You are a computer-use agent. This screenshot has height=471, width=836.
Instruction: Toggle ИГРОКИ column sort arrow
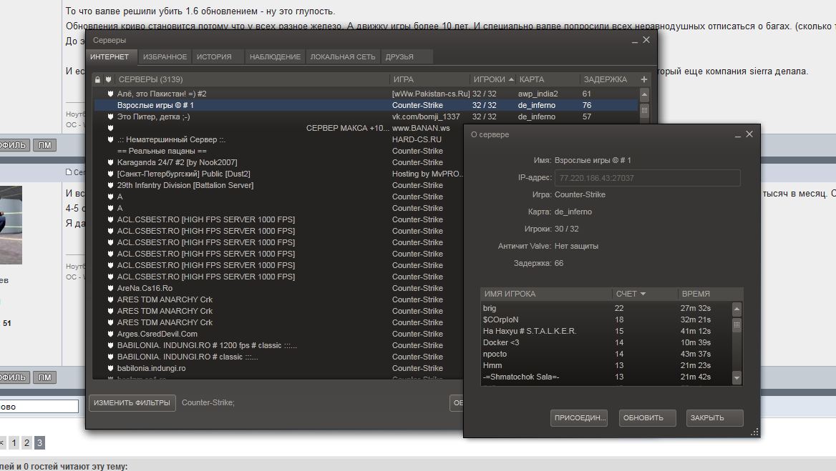511,79
